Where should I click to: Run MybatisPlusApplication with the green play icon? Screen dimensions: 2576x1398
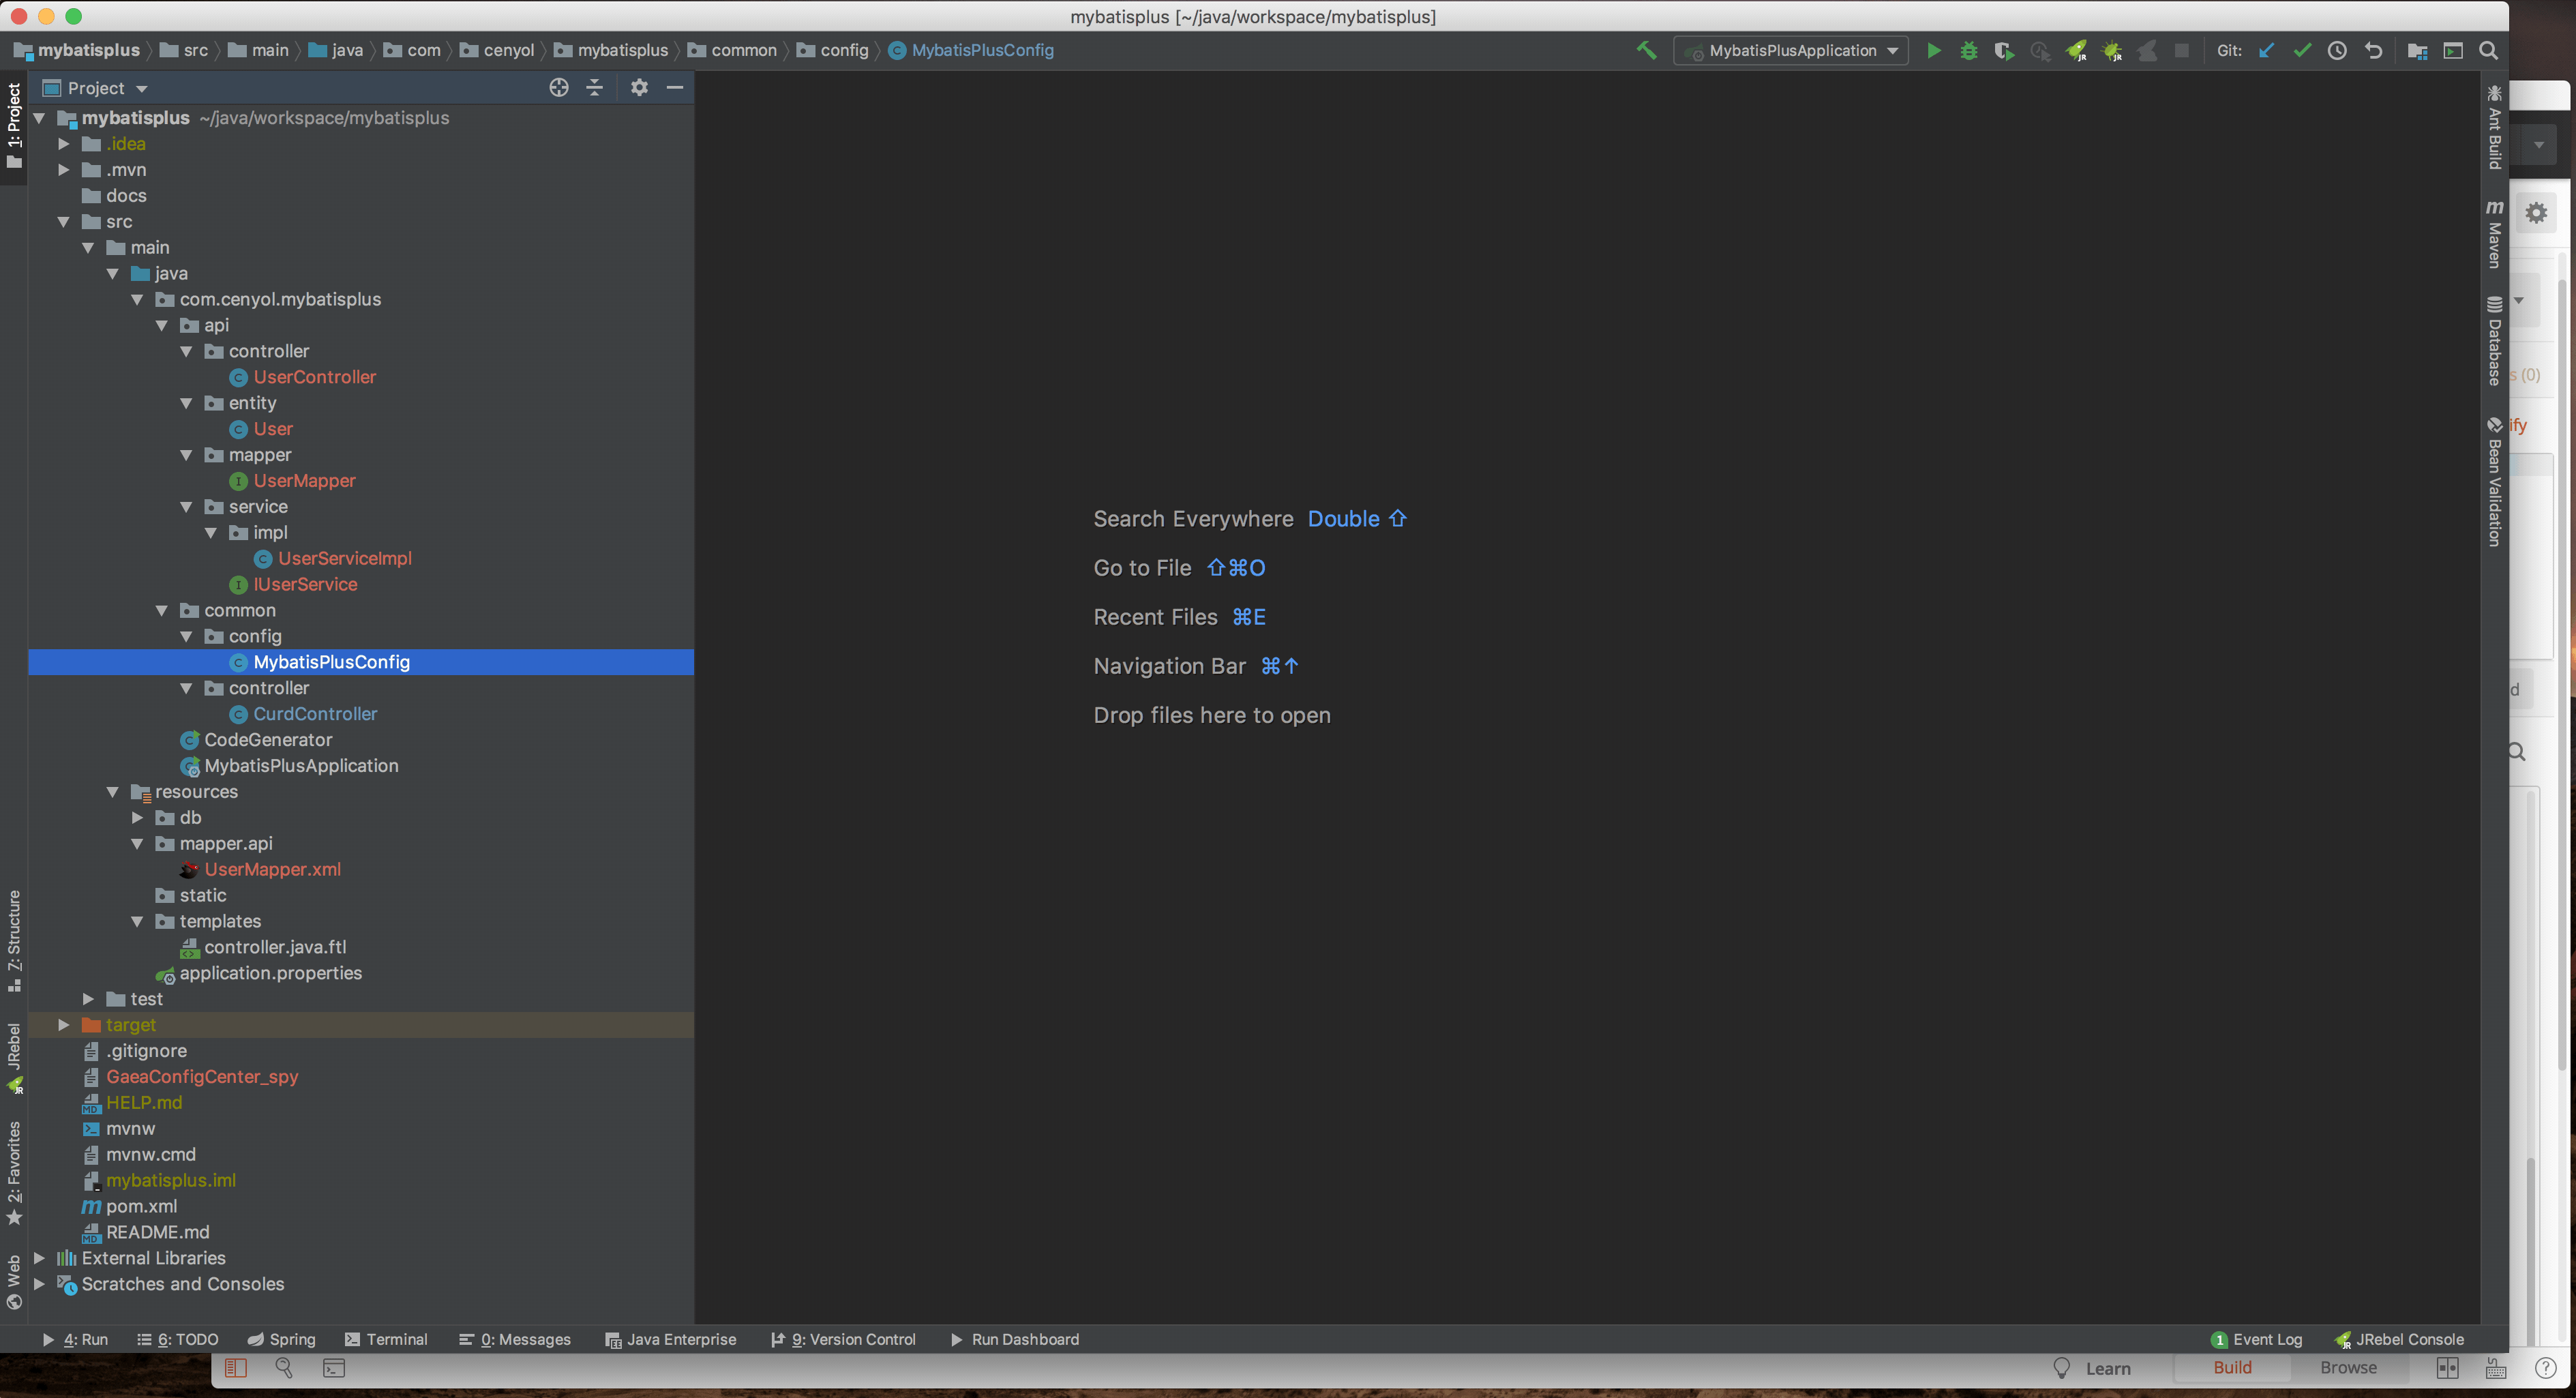pos(1933,50)
